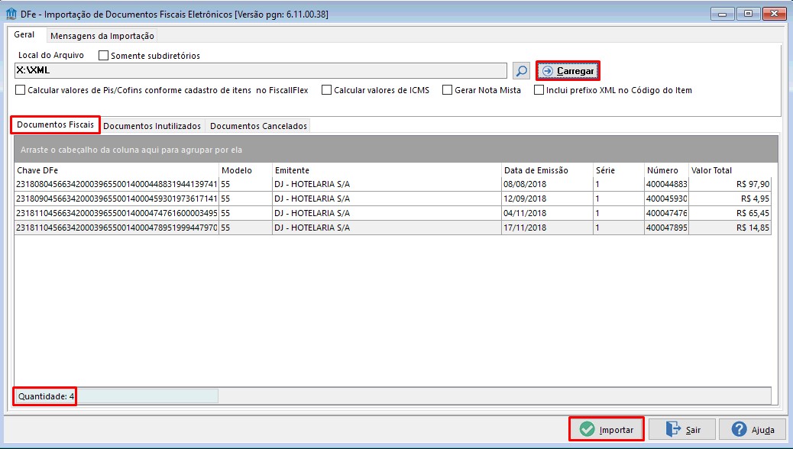This screenshot has width=793, height=449.
Task: Click number cell 400044883
Action: 666,184
